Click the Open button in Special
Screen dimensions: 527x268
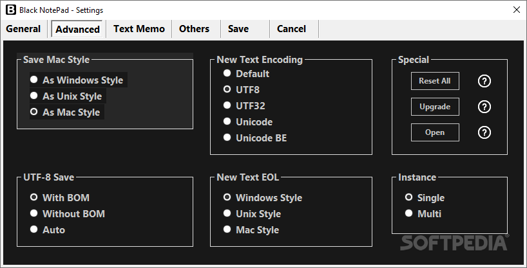[435, 132]
